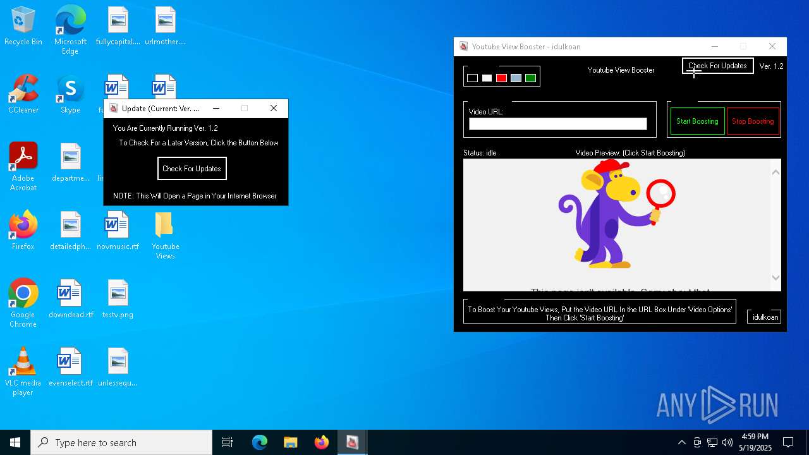
Task: Open network status icon in tray
Action: [712, 442]
